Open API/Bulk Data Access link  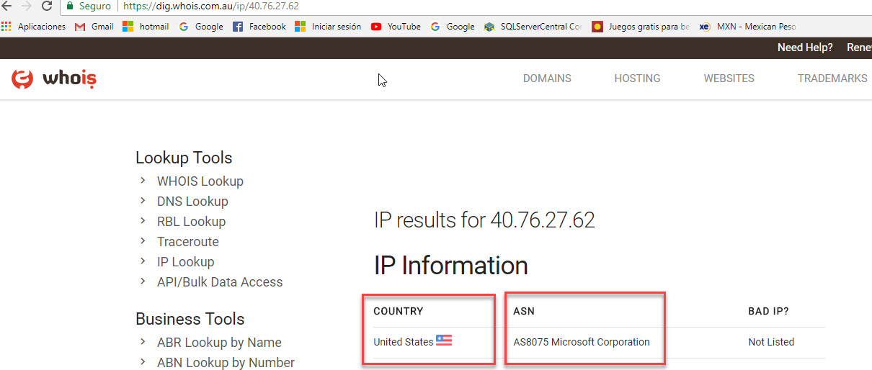[x=220, y=282]
